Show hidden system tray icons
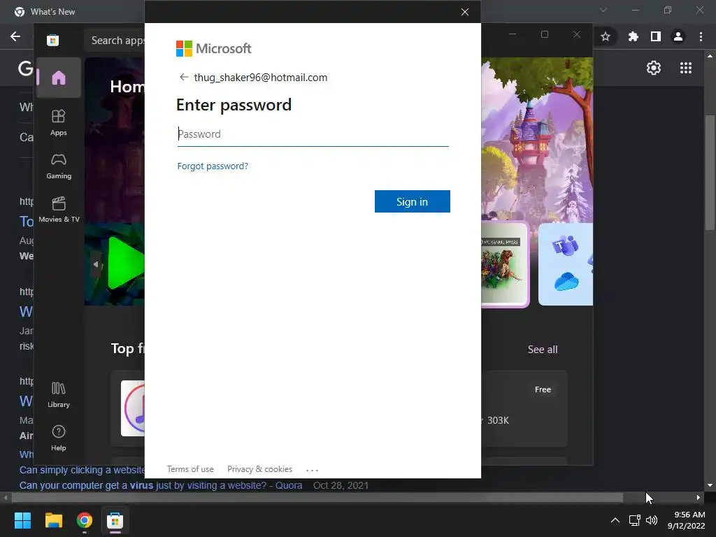Viewport: 716px width, 537px height. (x=615, y=520)
